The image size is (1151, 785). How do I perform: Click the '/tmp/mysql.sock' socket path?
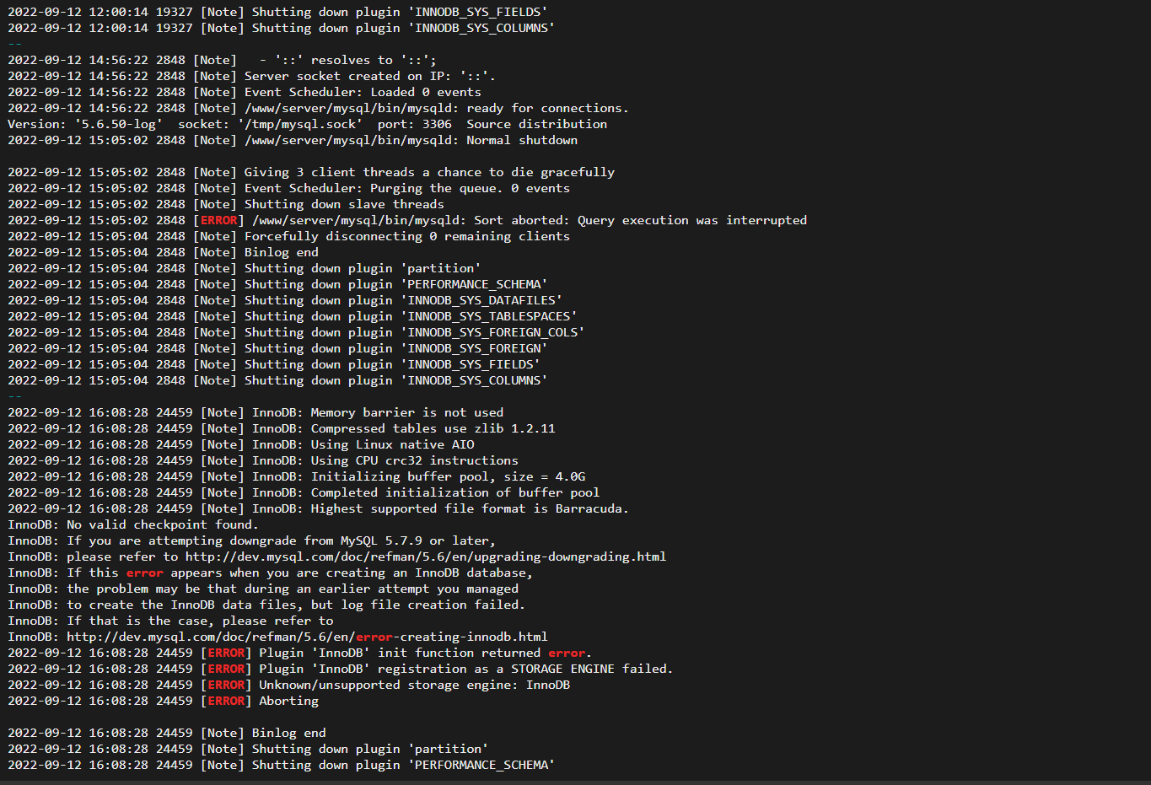(x=300, y=124)
